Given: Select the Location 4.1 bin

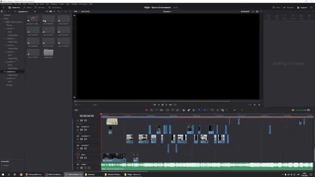Looking at the screenshot, I should point(11,78).
